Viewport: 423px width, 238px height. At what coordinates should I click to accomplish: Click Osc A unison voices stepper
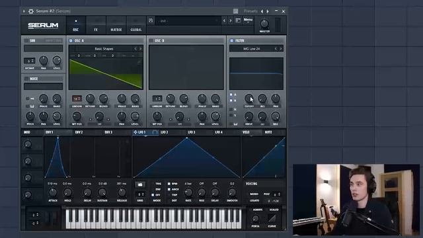coord(77,99)
